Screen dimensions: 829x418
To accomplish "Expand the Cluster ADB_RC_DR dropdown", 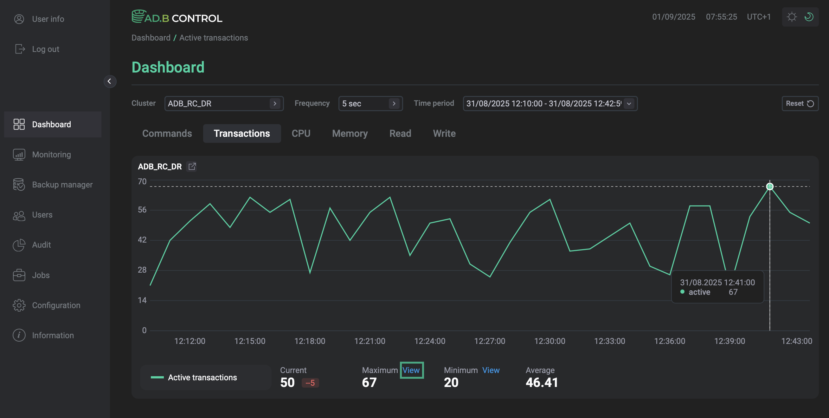I will (x=275, y=104).
